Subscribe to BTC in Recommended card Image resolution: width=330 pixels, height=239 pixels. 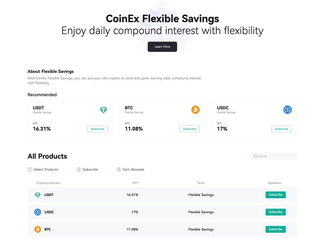[189, 129]
